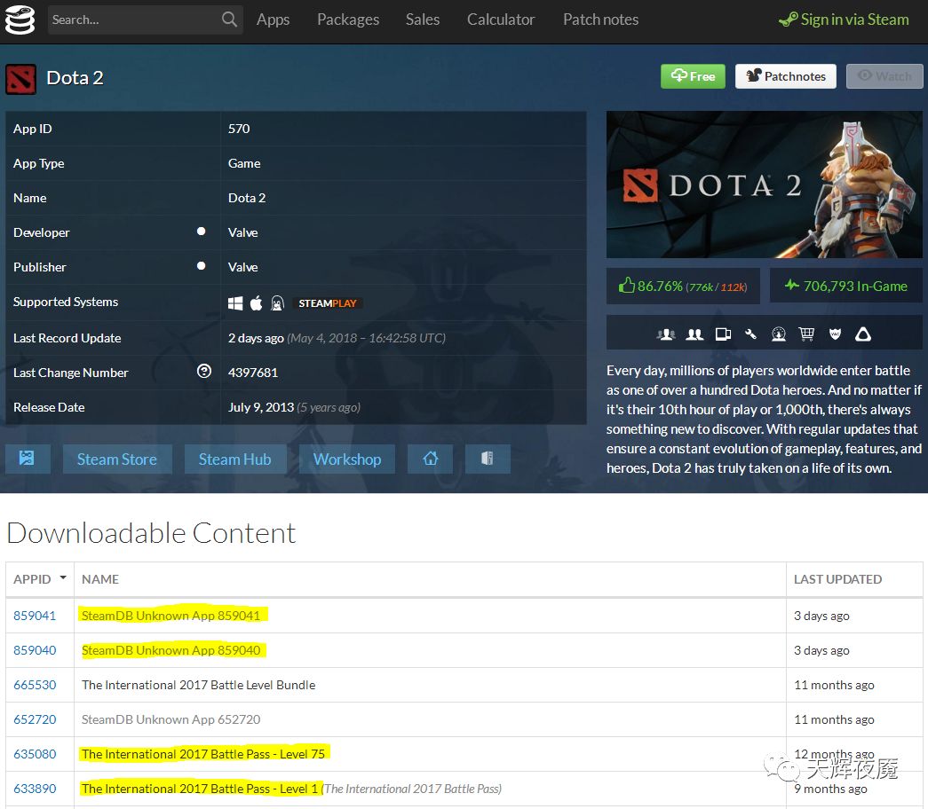928x809 pixels.
Task: Click the shopping cart in-app purchases icon
Action: (806, 334)
